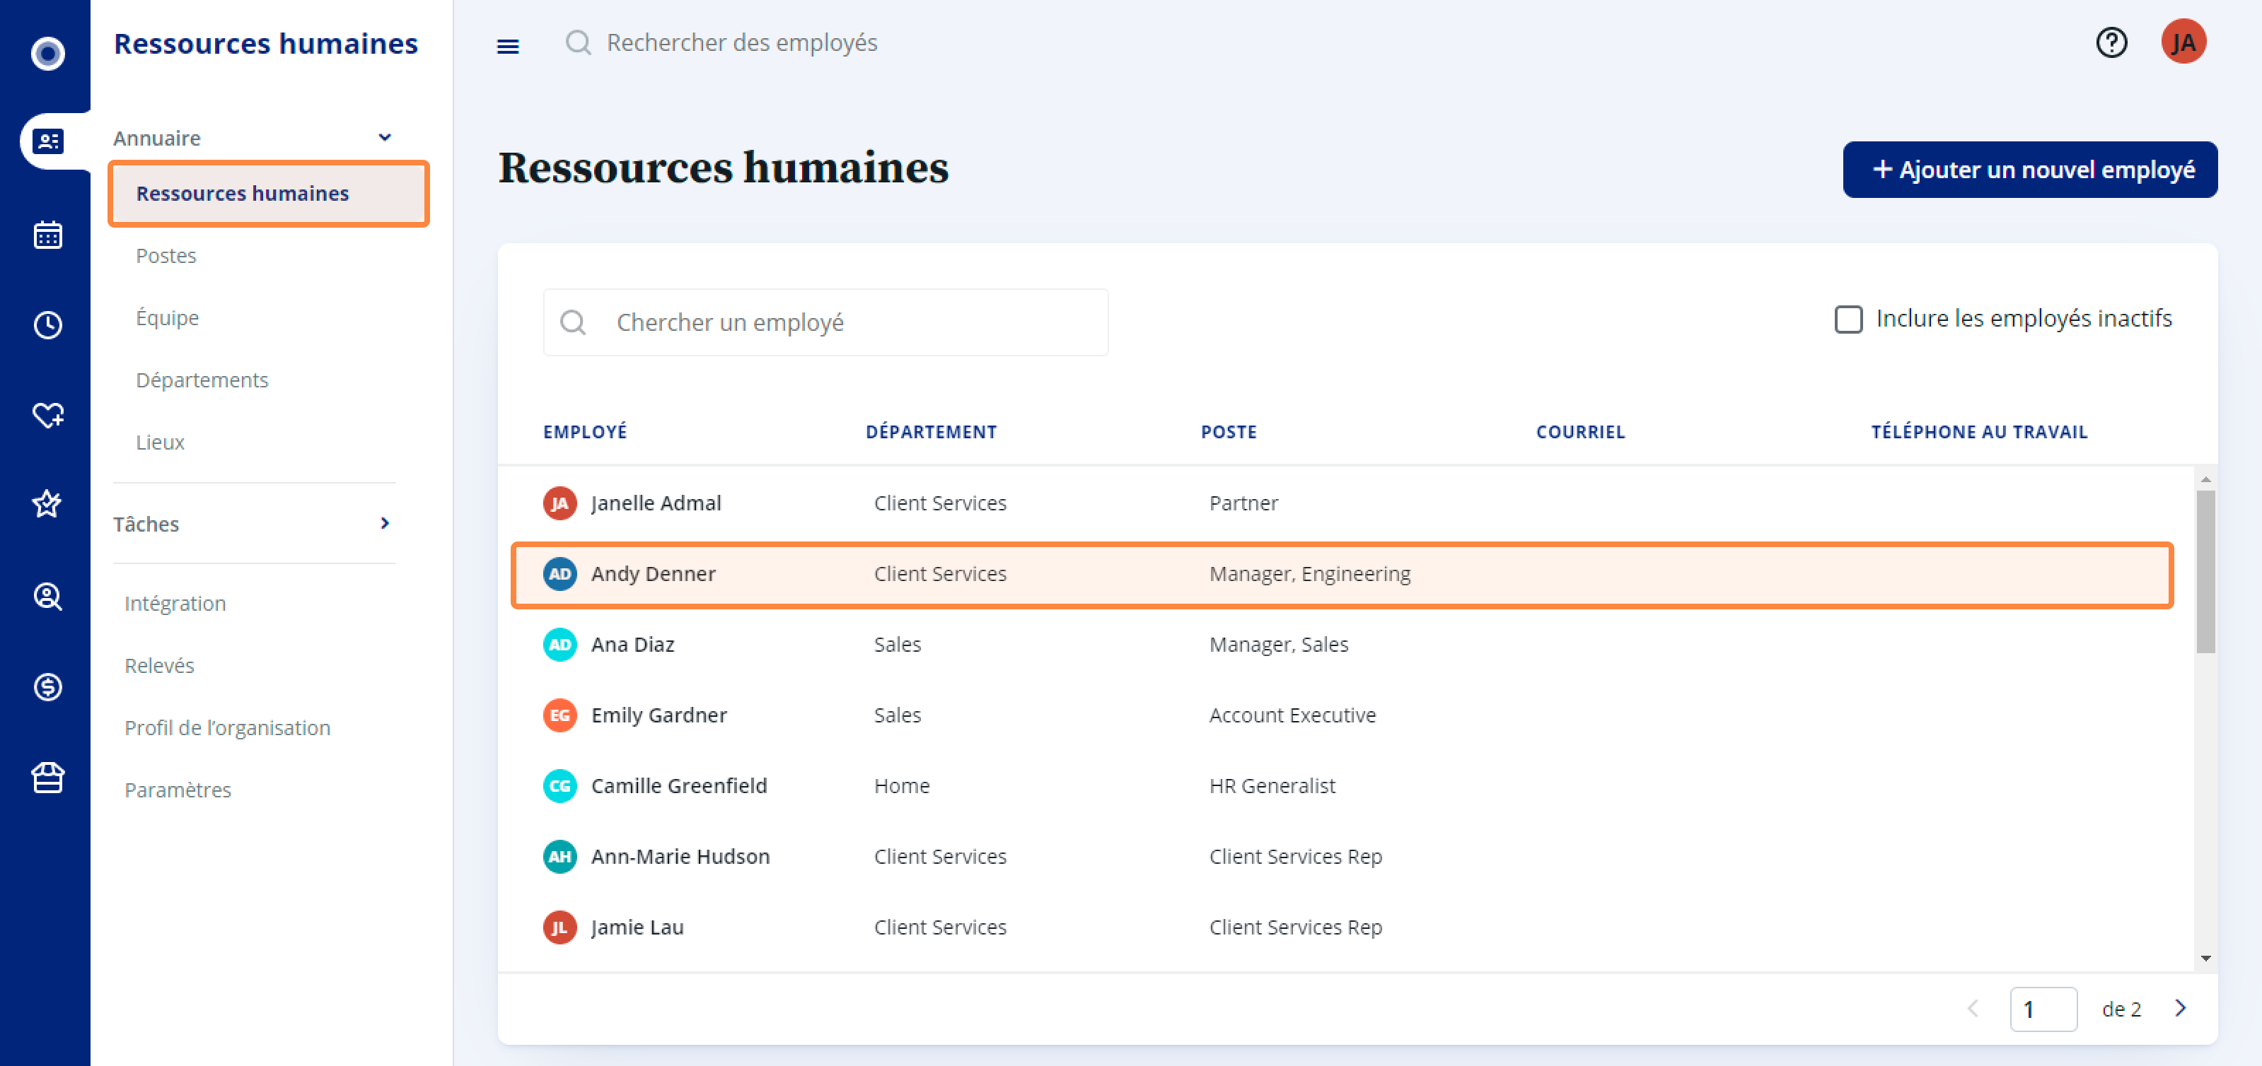
Task: Focus the Chercher un employé field
Action: (825, 322)
